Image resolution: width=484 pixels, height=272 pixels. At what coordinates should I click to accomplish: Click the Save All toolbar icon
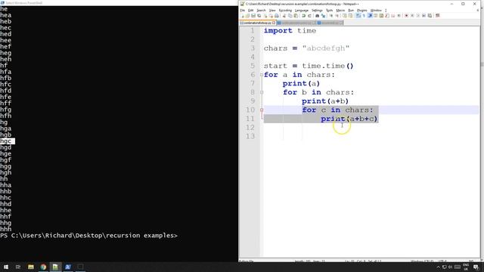(259, 16)
